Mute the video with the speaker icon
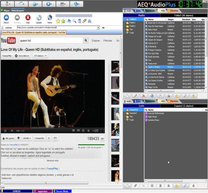This screenshot has height=193, width=208. [12, 131]
